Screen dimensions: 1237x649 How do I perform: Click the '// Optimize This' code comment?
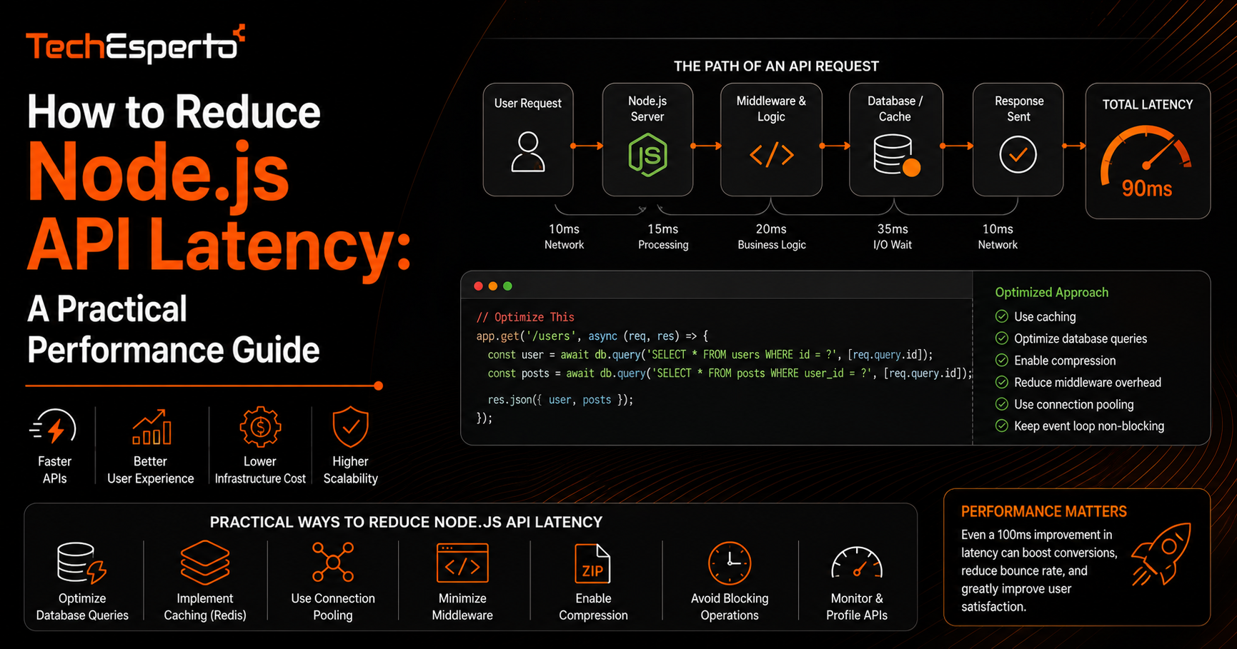click(525, 317)
